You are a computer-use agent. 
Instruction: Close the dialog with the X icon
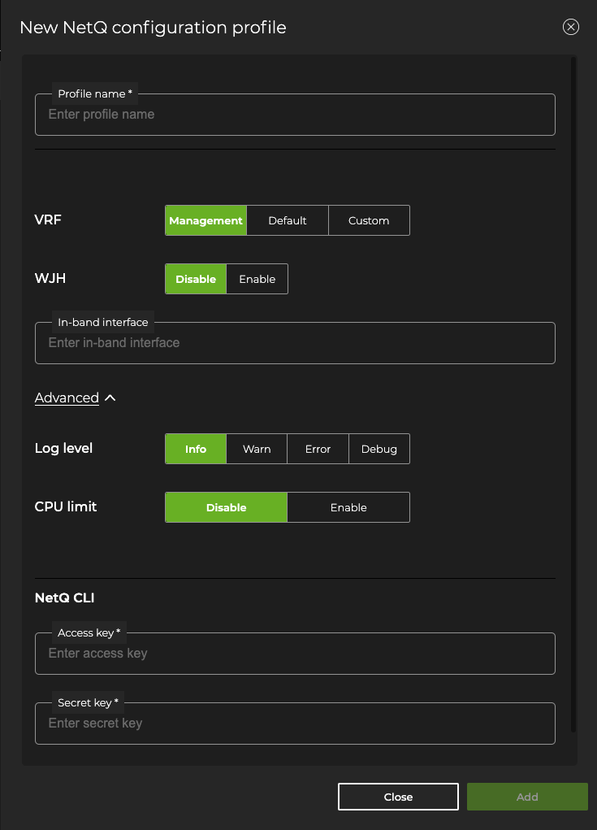[571, 26]
